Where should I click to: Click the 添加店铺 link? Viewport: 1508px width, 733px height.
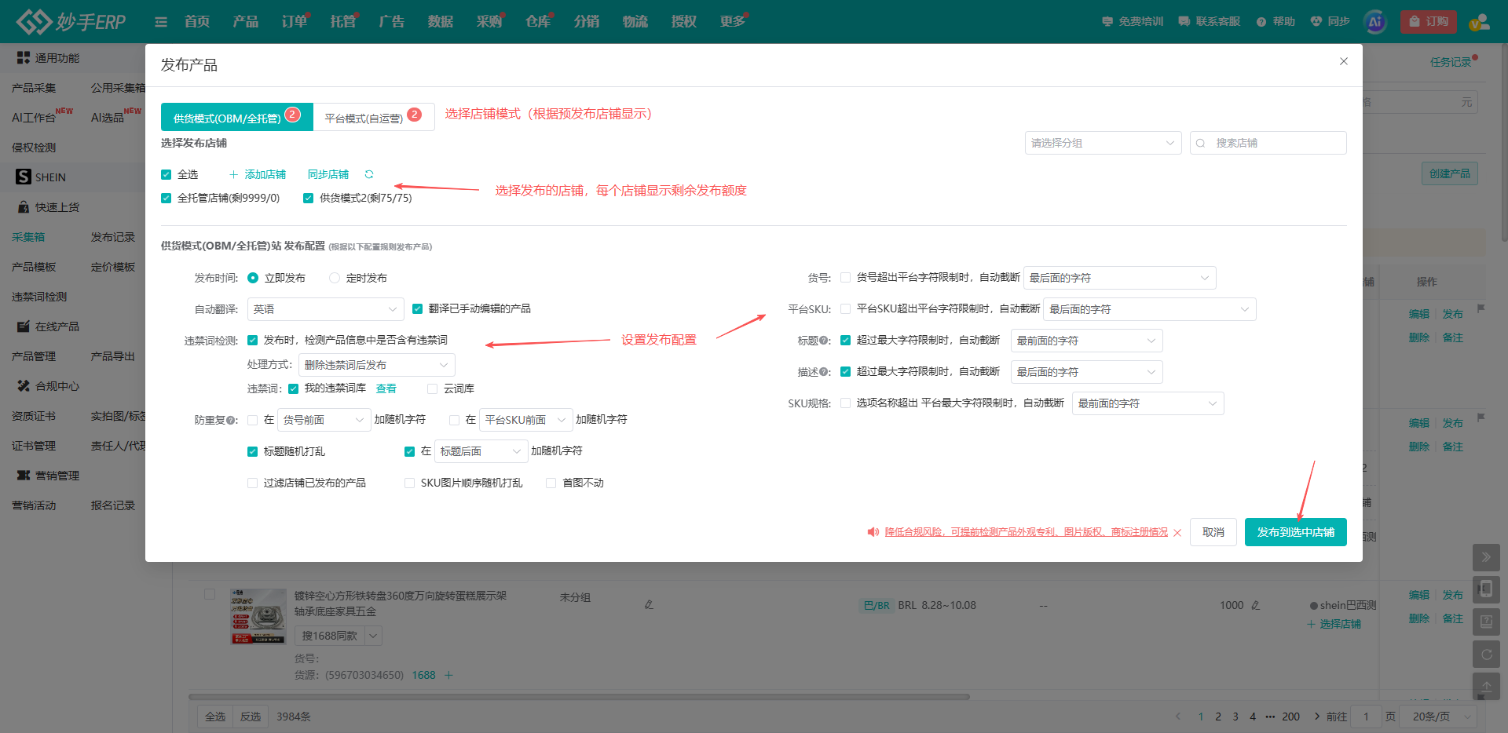pyautogui.click(x=258, y=174)
